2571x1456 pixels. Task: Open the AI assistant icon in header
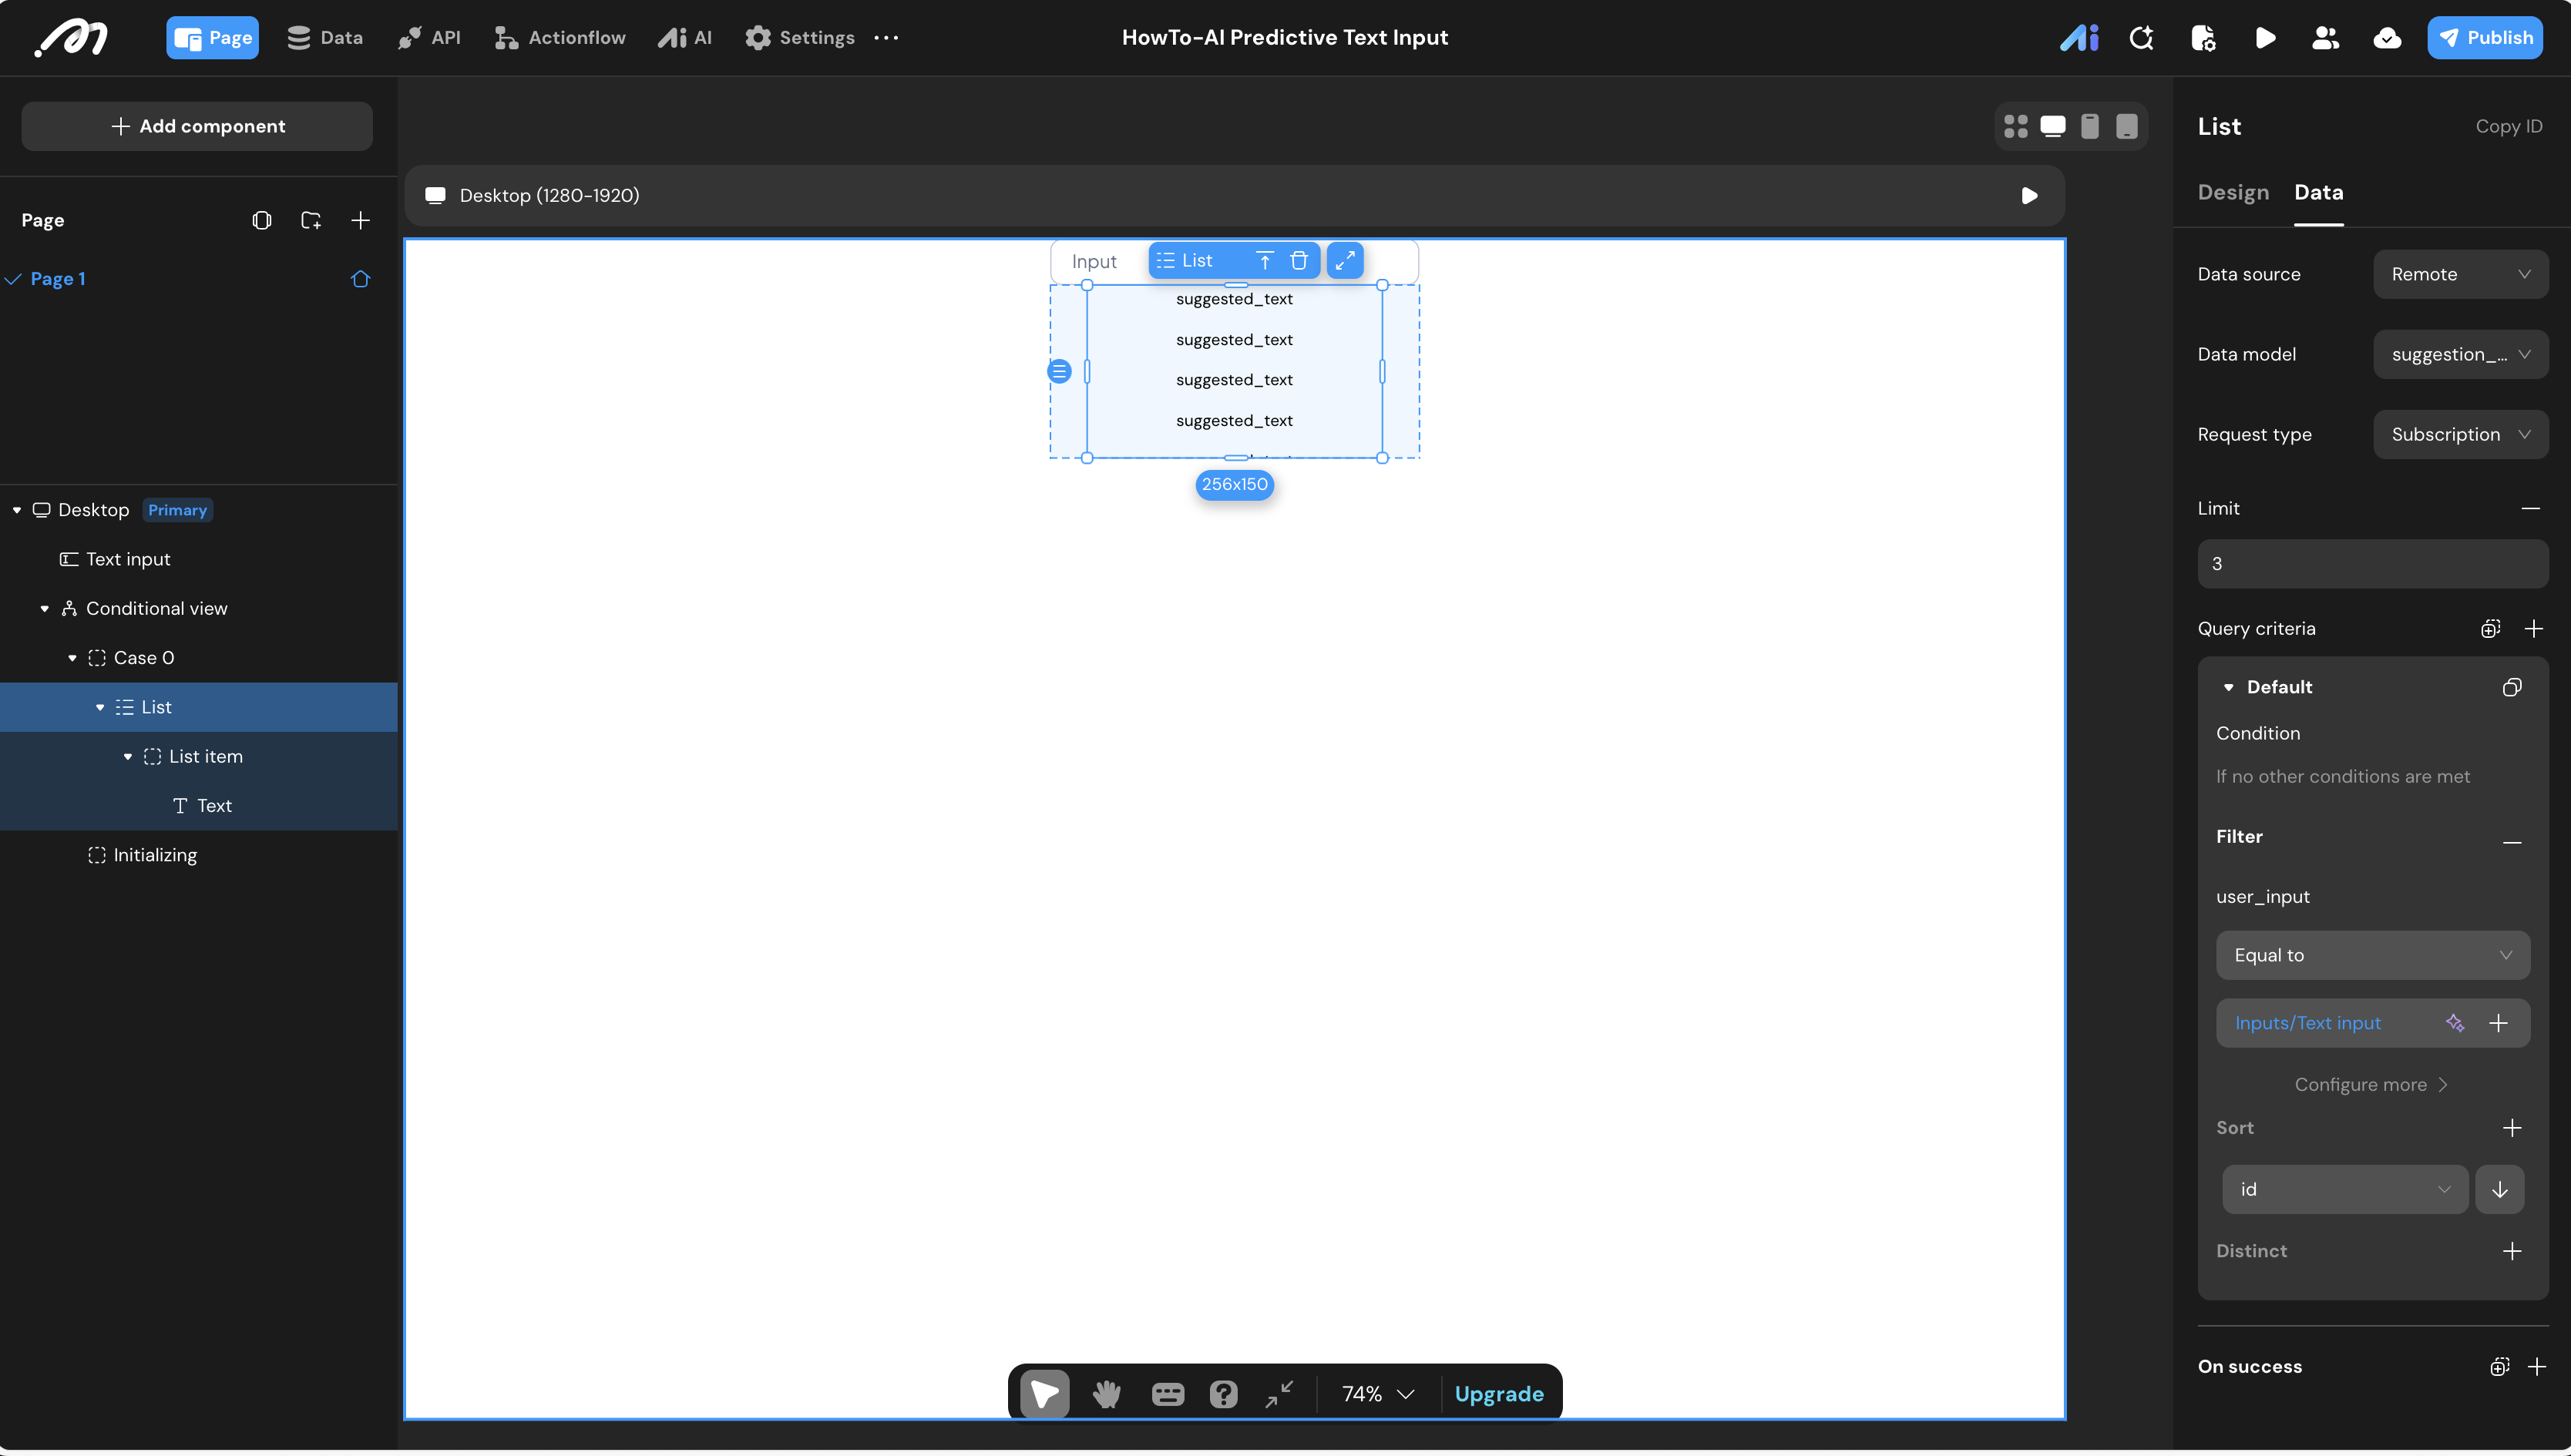[2079, 38]
